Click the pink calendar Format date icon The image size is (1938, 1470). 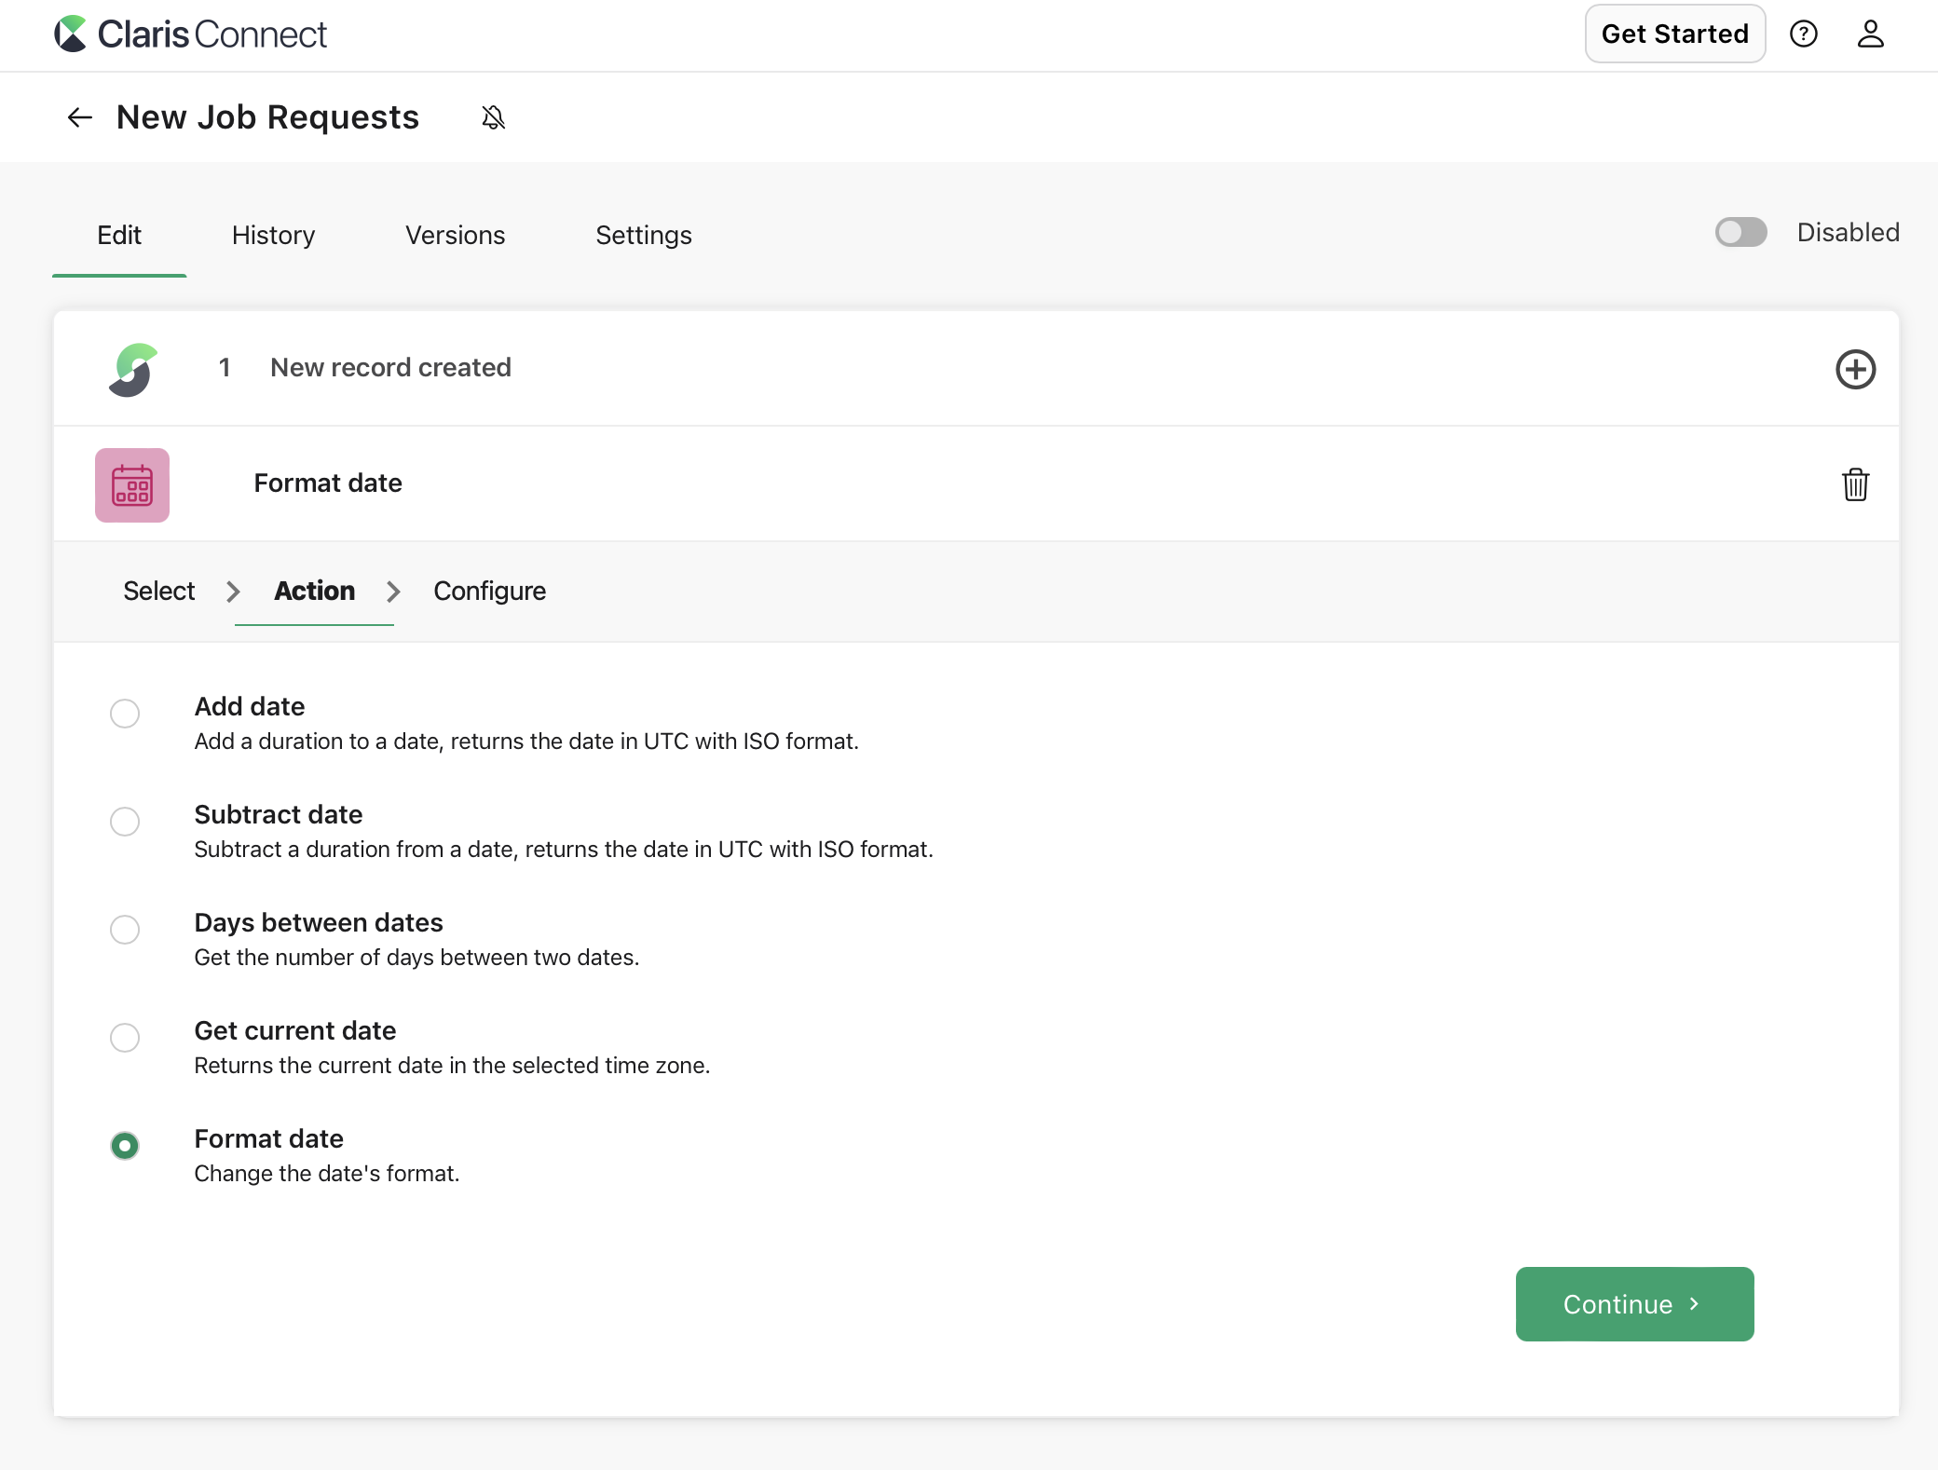pyautogui.click(x=131, y=484)
